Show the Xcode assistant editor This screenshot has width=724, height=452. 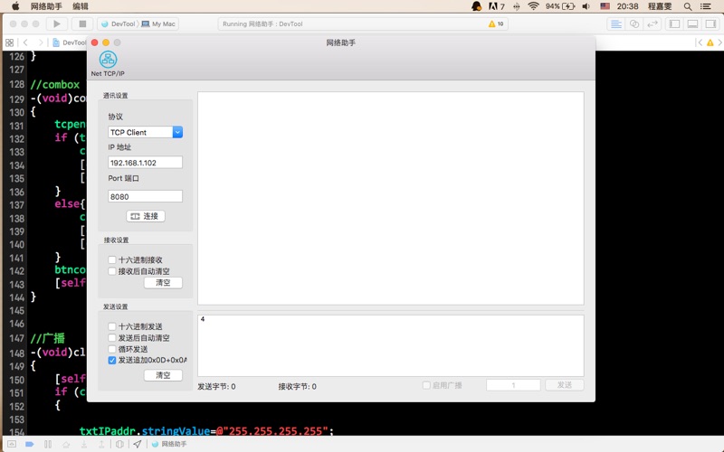point(634,24)
